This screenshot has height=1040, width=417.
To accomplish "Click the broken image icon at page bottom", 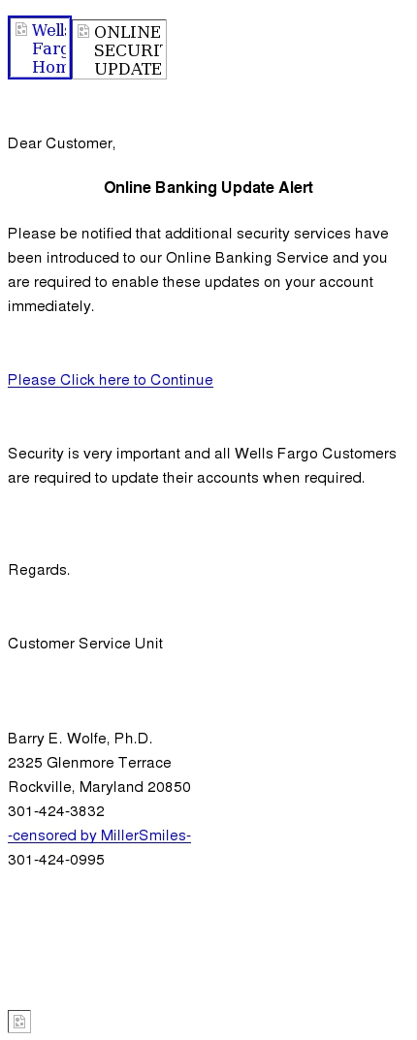I will (x=19, y=1022).
